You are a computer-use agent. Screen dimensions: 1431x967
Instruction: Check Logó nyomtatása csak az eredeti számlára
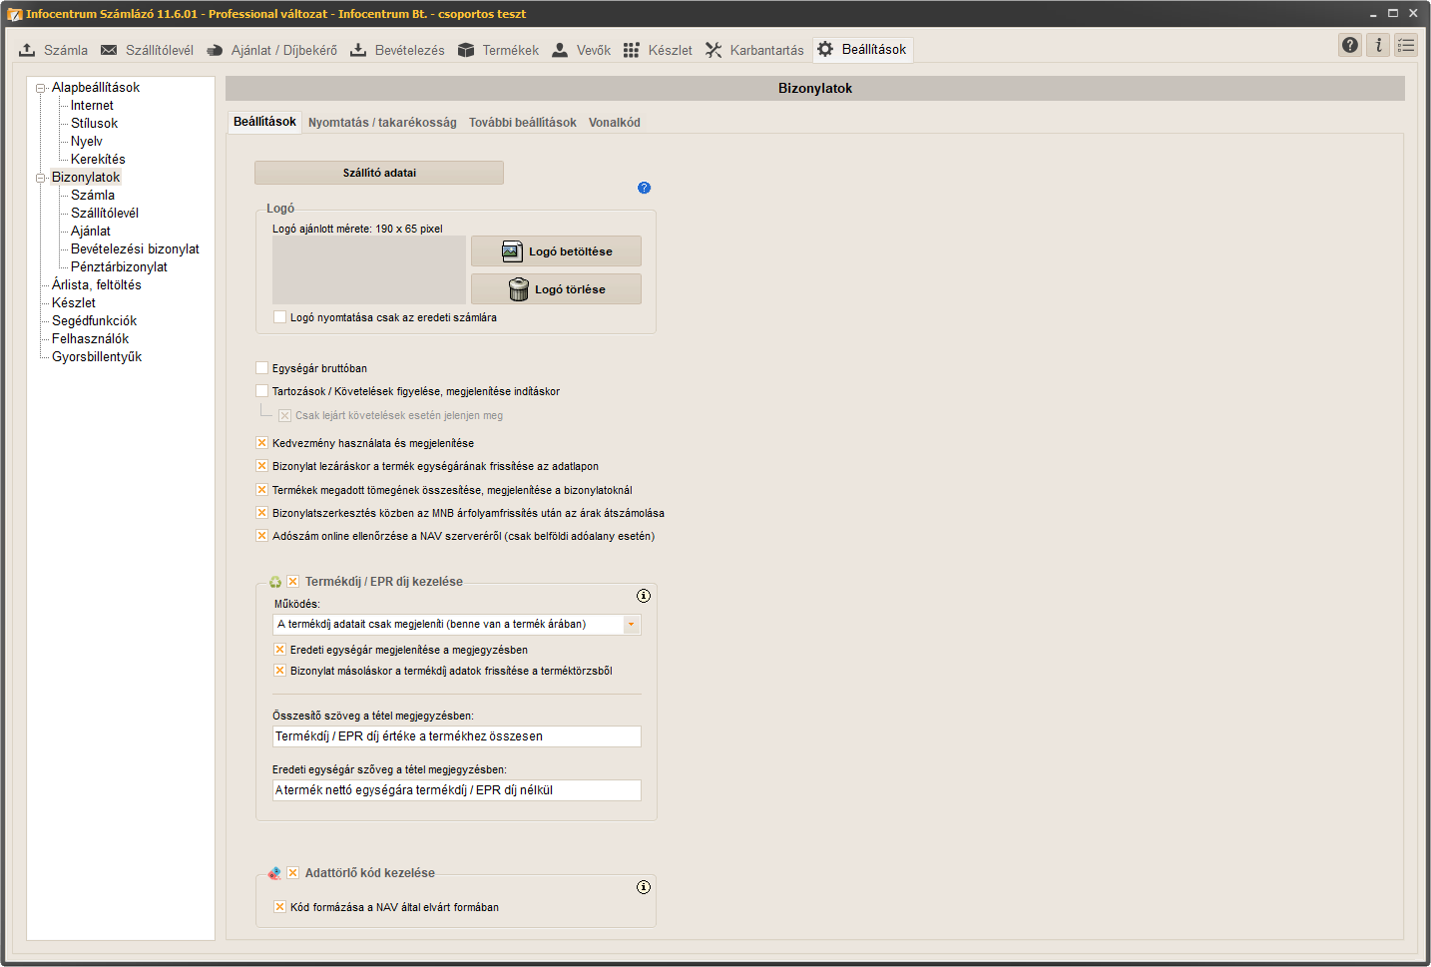[x=280, y=317]
